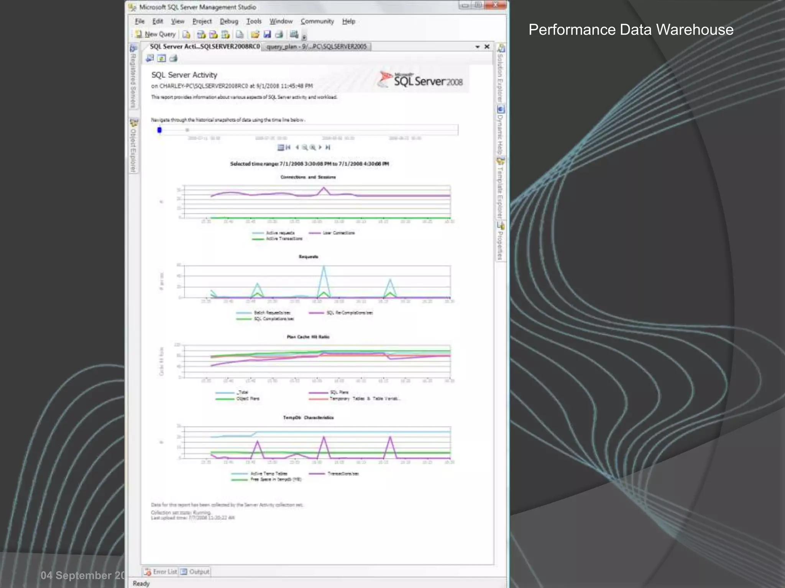
Task: Click the 'SQL Server Activity' report title
Action: click(x=184, y=75)
